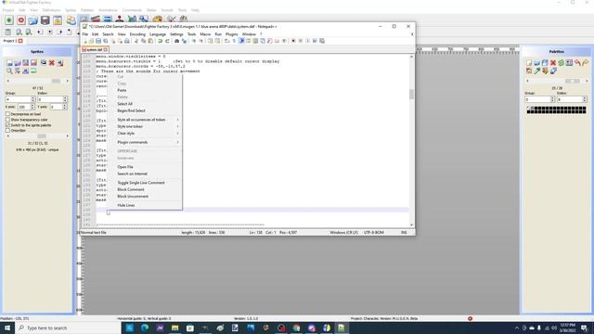Click the red stop/close project icon in Fighter Factory toolbar

coord(21,20)
